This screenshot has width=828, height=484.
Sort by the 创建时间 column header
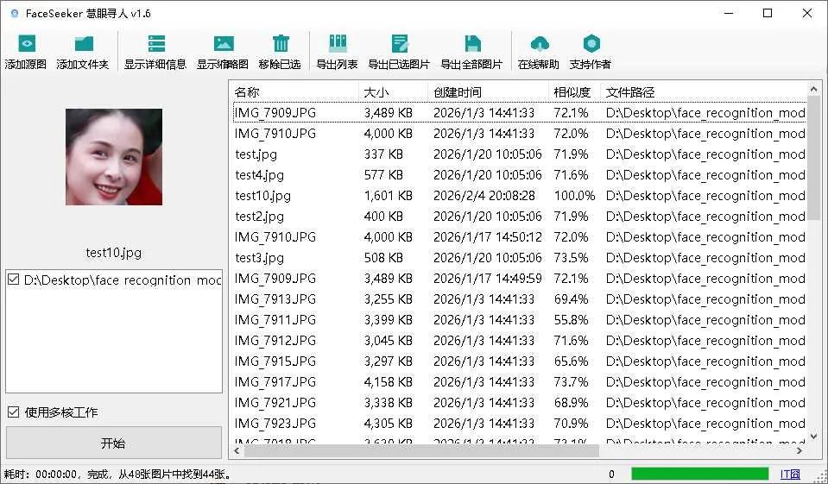[458, 92]
